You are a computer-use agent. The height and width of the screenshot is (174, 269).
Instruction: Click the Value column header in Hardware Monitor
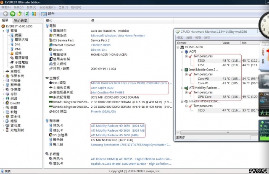coord(231,43)
